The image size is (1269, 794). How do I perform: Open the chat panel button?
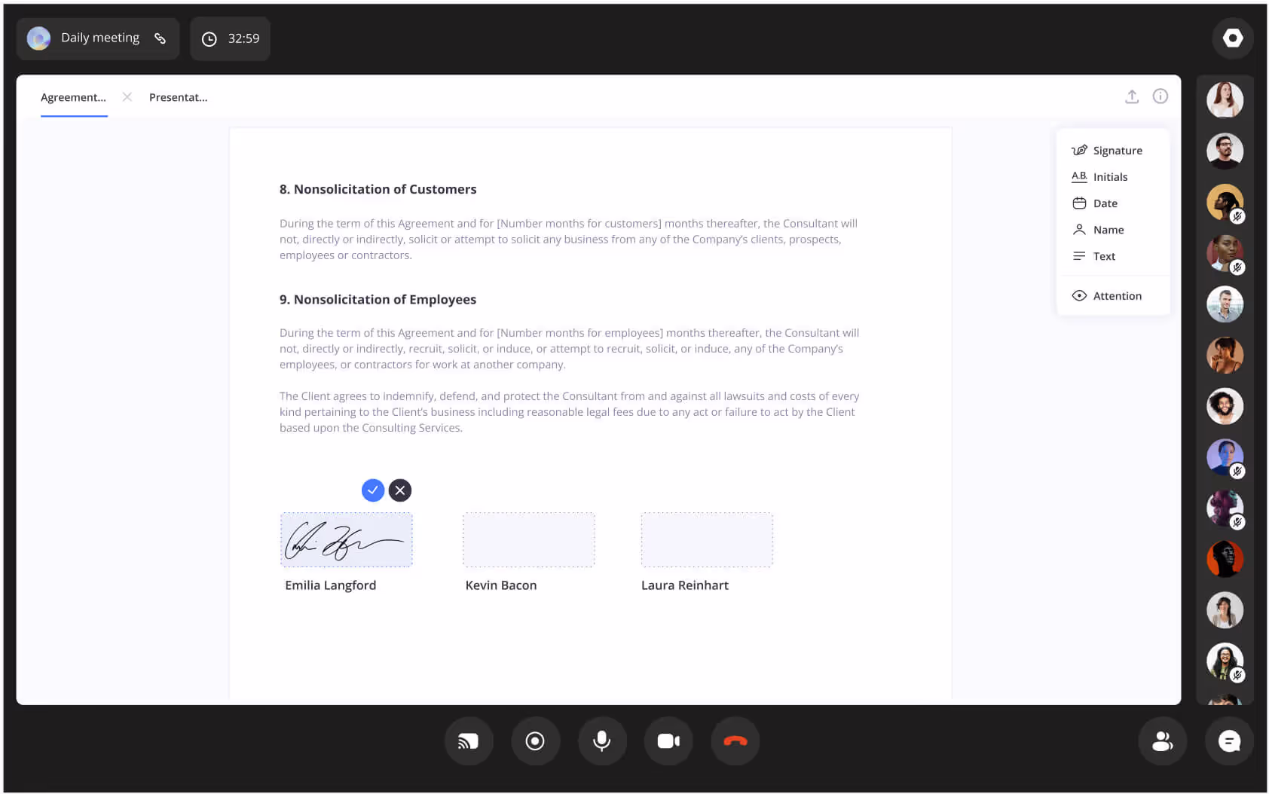[x=1229, y=741]
